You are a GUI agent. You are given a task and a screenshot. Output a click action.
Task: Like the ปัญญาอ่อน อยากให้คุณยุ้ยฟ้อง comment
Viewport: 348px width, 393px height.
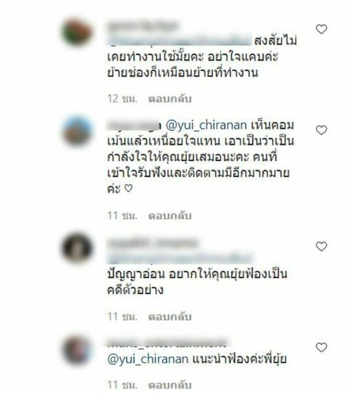click(321, 246)
